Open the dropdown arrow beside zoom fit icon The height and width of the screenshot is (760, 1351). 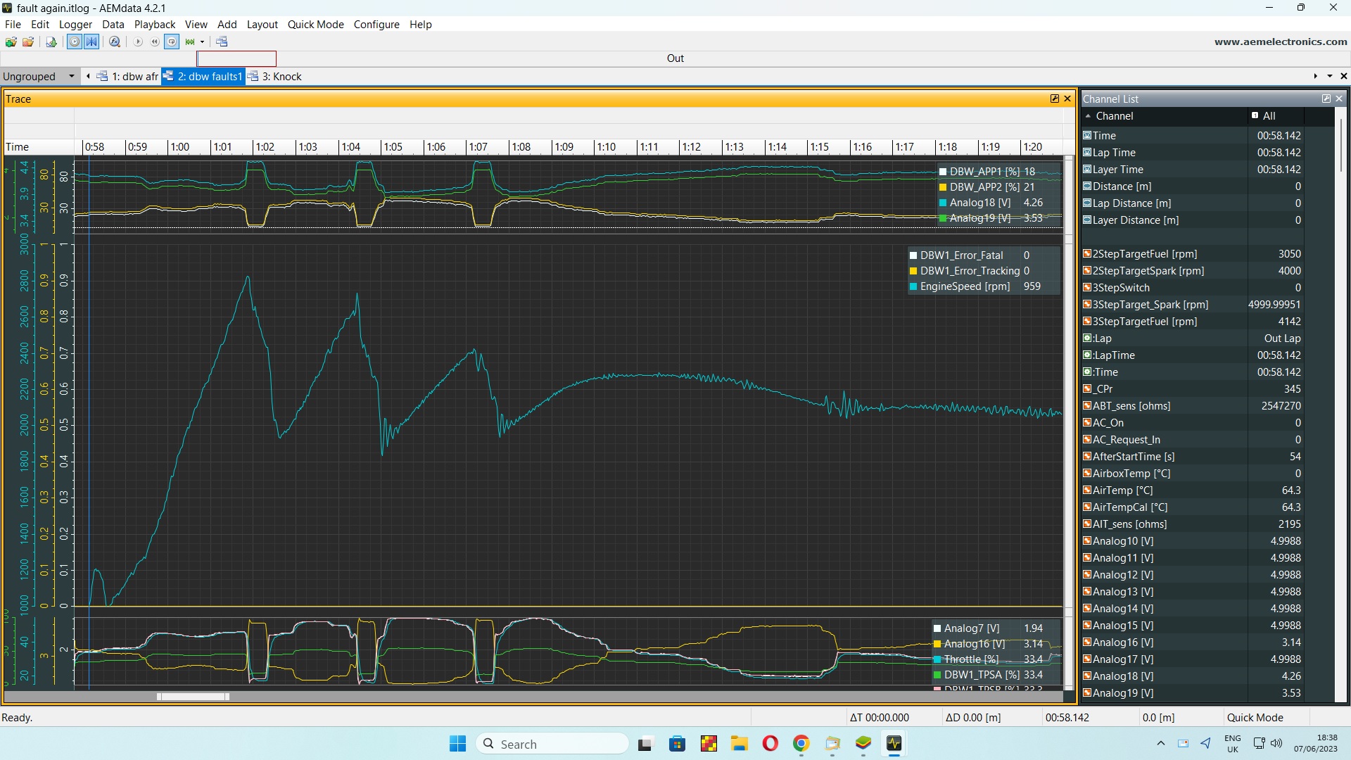pos(202,42)
